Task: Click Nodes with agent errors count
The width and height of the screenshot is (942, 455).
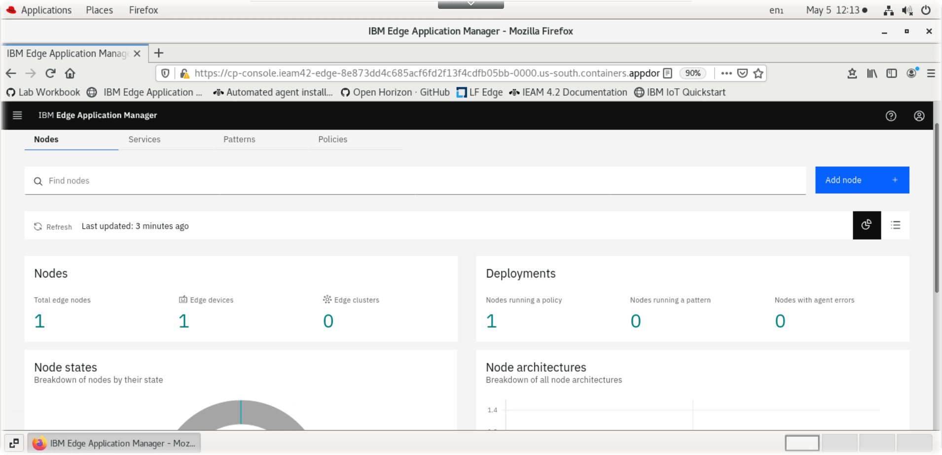Action: pos(780,321)
